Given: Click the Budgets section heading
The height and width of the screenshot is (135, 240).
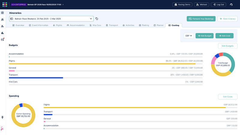Looking at the screenshot, I should [13, 45].
